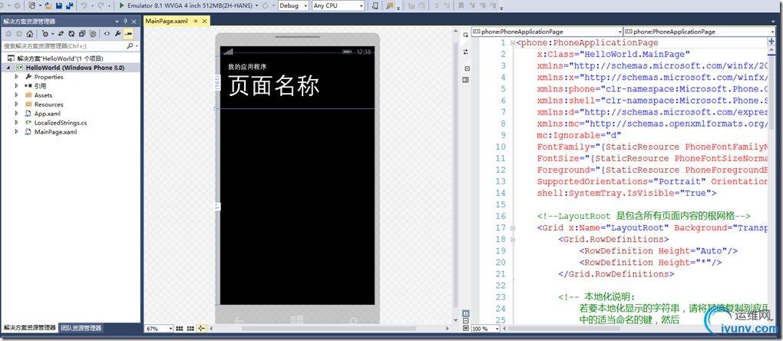Click the pop-out icon above the swap arrows
The width and height of the screenshot is (783, 341).
465,35
